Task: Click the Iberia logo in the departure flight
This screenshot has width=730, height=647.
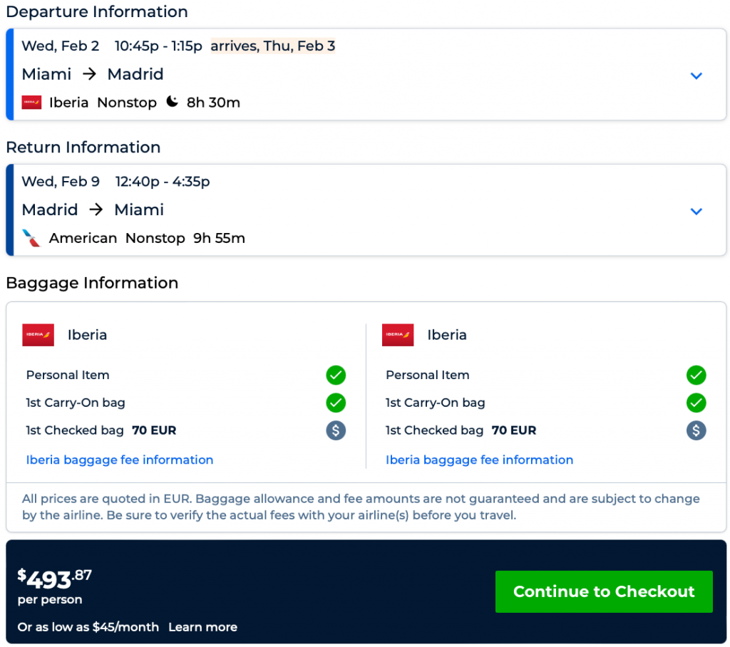Action: point(31,103)
